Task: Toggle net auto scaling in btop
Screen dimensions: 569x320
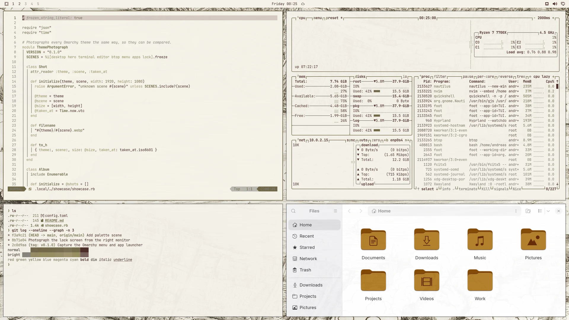Action: point(363,140)
